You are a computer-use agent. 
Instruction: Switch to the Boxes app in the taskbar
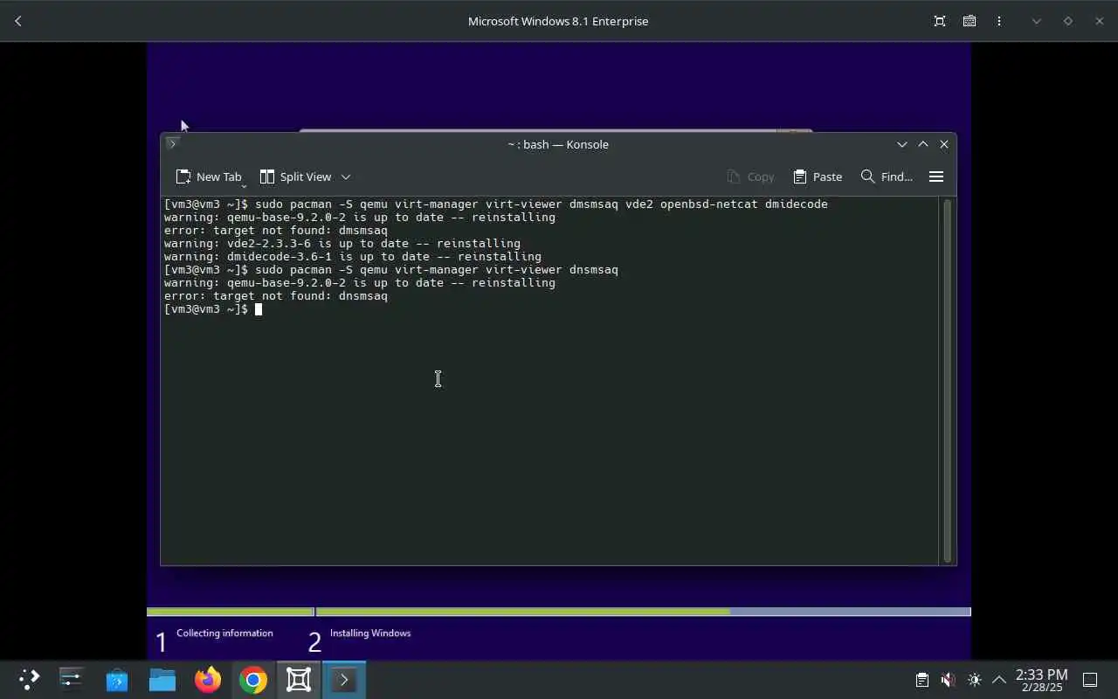click(299, 679)
